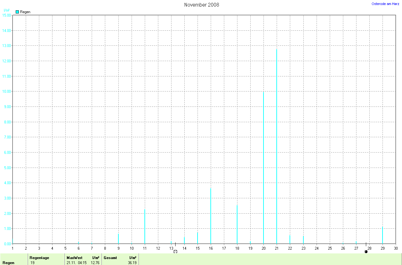
Task: Pick the rain bar on day 18
Action: [237, 224]
